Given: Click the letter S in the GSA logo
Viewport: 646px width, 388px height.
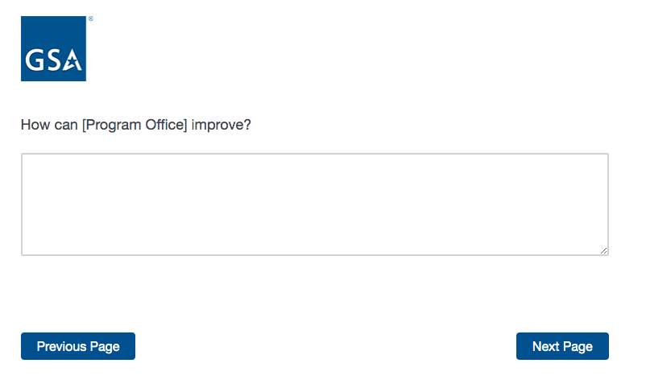Looking at the screenshot, I should click(53, 61).
